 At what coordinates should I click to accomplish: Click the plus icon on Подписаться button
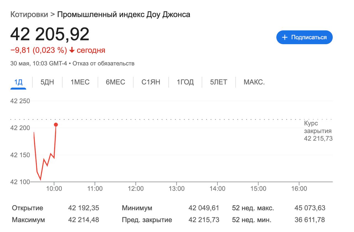285,37
